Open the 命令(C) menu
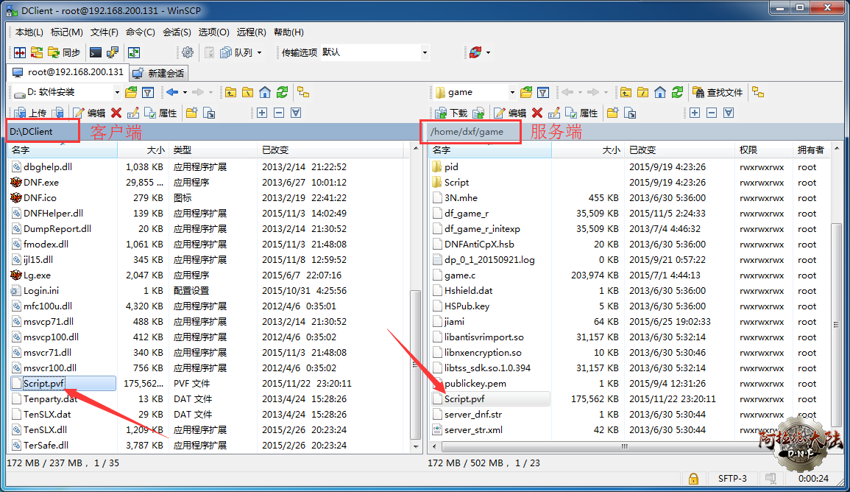 (x=140, y=32)
